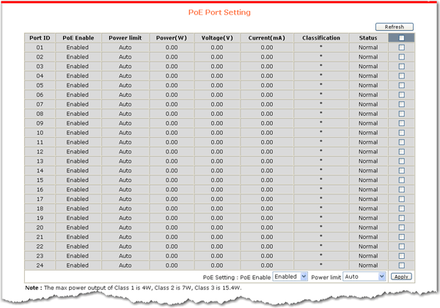Click the Normal status for port 20
This screenshot has width=440, height=308.
click(x=368, y=227)
